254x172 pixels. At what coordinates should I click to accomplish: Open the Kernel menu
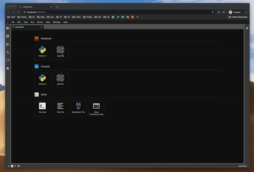(40, 22)
